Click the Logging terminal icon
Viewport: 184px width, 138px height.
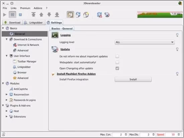[55, 35]
